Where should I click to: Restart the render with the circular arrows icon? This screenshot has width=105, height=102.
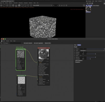point(4,6)
